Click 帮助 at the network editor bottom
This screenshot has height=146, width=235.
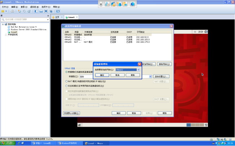click(x=165, y=113)
